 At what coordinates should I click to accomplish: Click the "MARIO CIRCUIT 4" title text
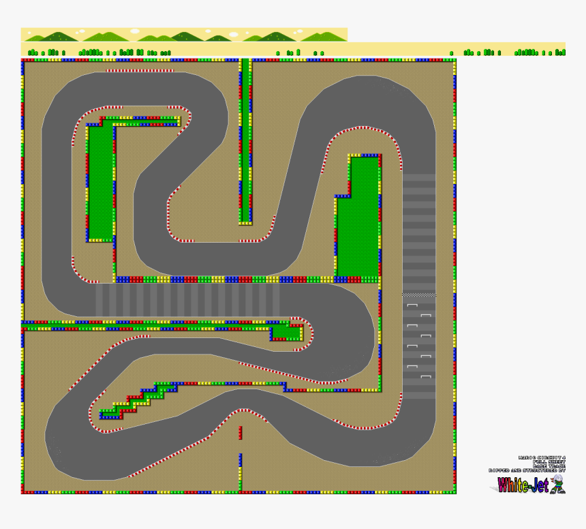(542, 457)
